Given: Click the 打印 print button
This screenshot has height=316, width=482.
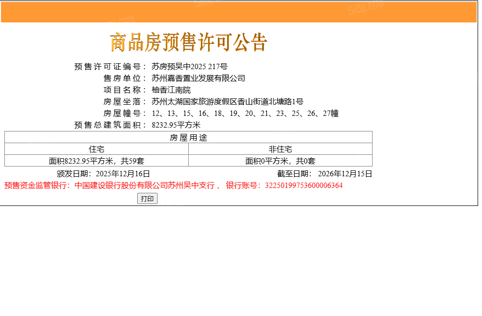Looking at the screenshot, I should [x=147, y=199].
